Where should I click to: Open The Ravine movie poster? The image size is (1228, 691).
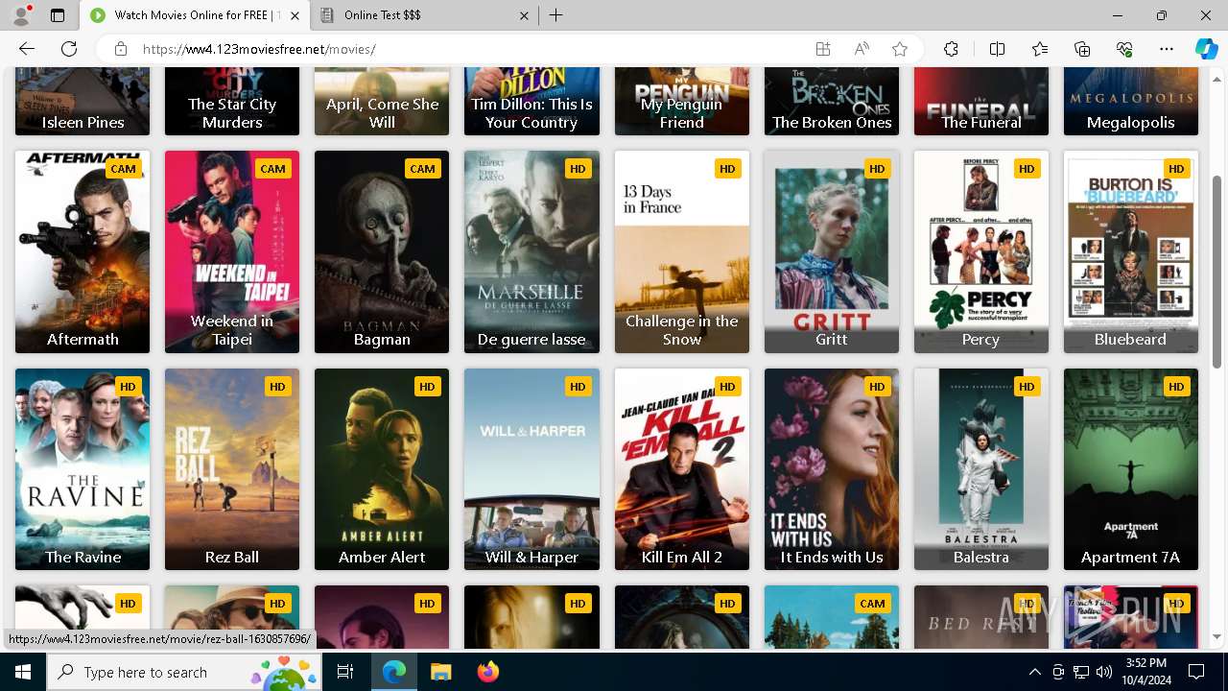83,469
